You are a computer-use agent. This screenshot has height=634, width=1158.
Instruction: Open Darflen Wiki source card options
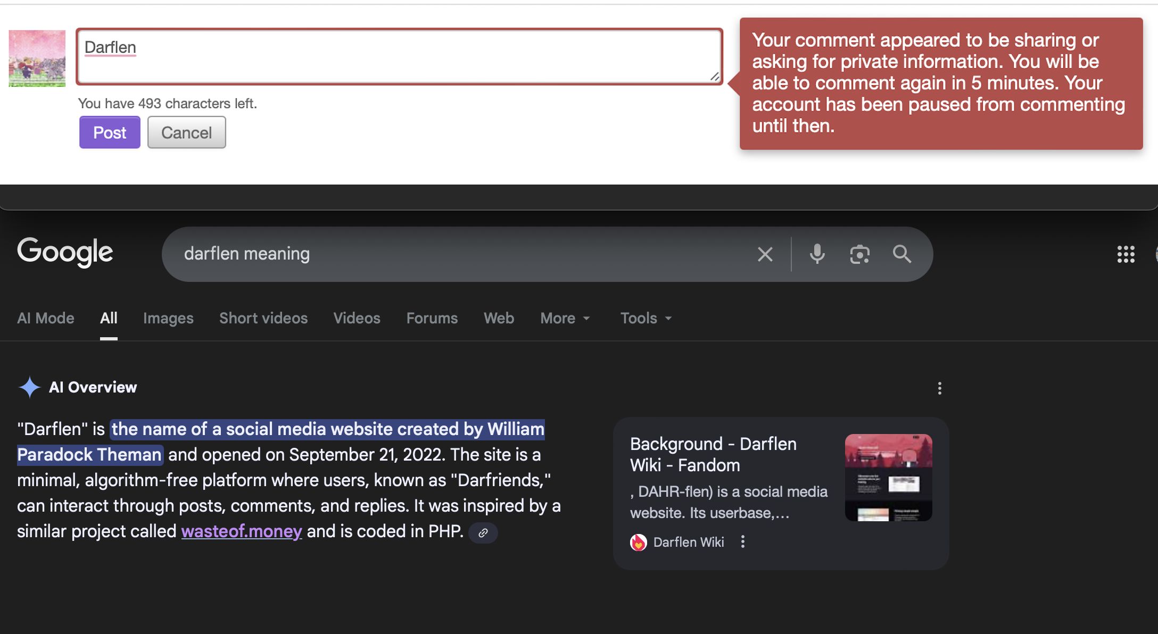743,542
